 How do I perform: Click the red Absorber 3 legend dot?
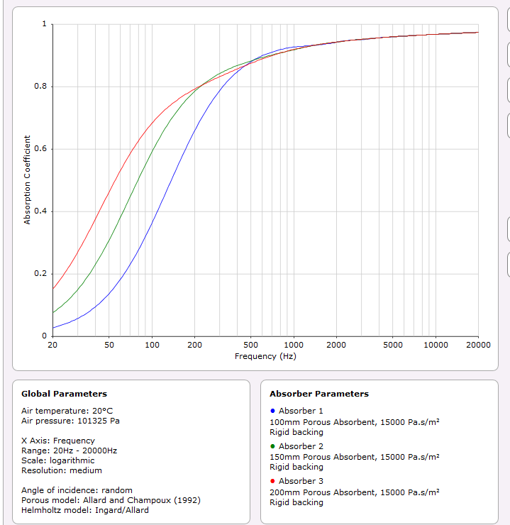272,482
